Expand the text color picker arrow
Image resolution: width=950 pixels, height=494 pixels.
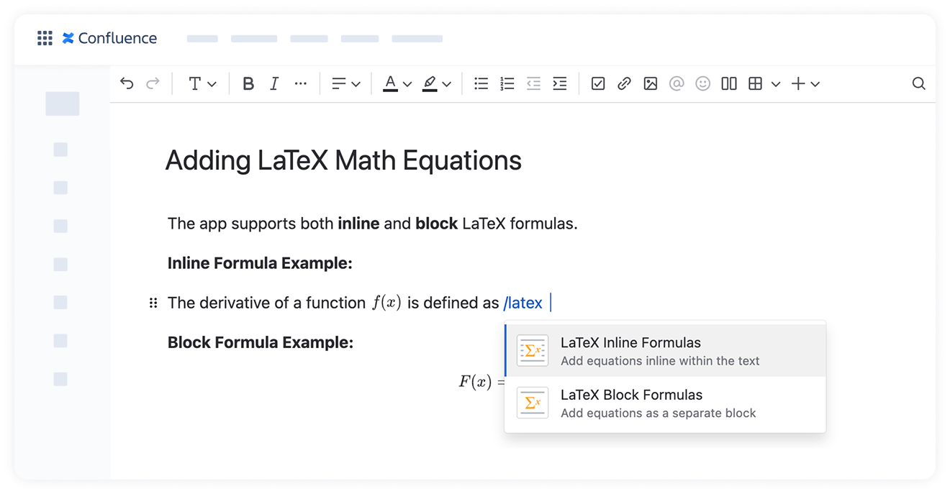click(x=407, y=84)
